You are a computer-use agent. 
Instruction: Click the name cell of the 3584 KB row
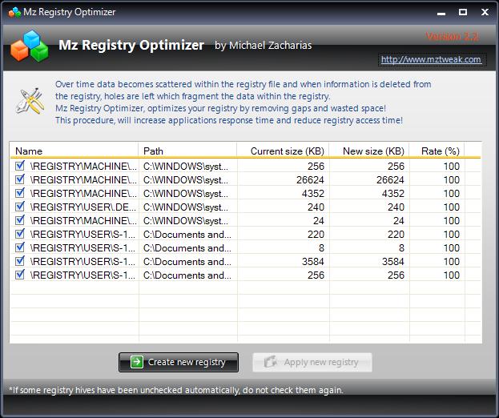click(82, 262)
